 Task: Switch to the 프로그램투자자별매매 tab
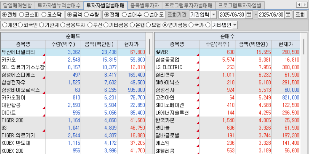point(189,5)
